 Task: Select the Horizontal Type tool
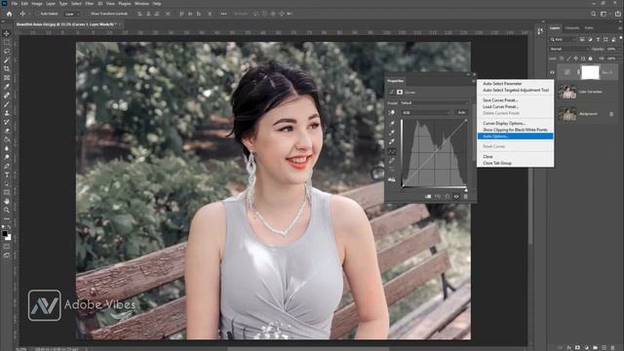(7, 175)
